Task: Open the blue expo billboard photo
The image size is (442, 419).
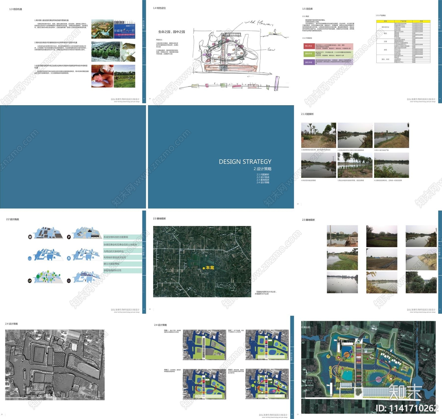Action: (x=125, y=29)
